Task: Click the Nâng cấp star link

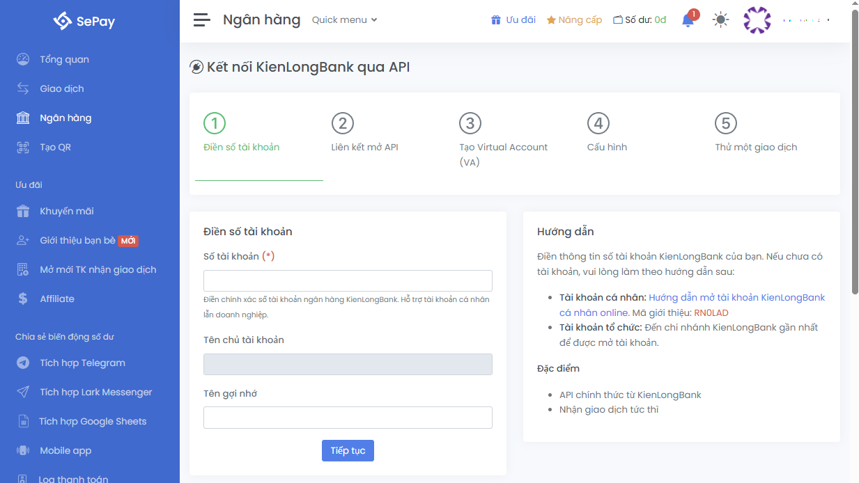Action: pos(574,20)
